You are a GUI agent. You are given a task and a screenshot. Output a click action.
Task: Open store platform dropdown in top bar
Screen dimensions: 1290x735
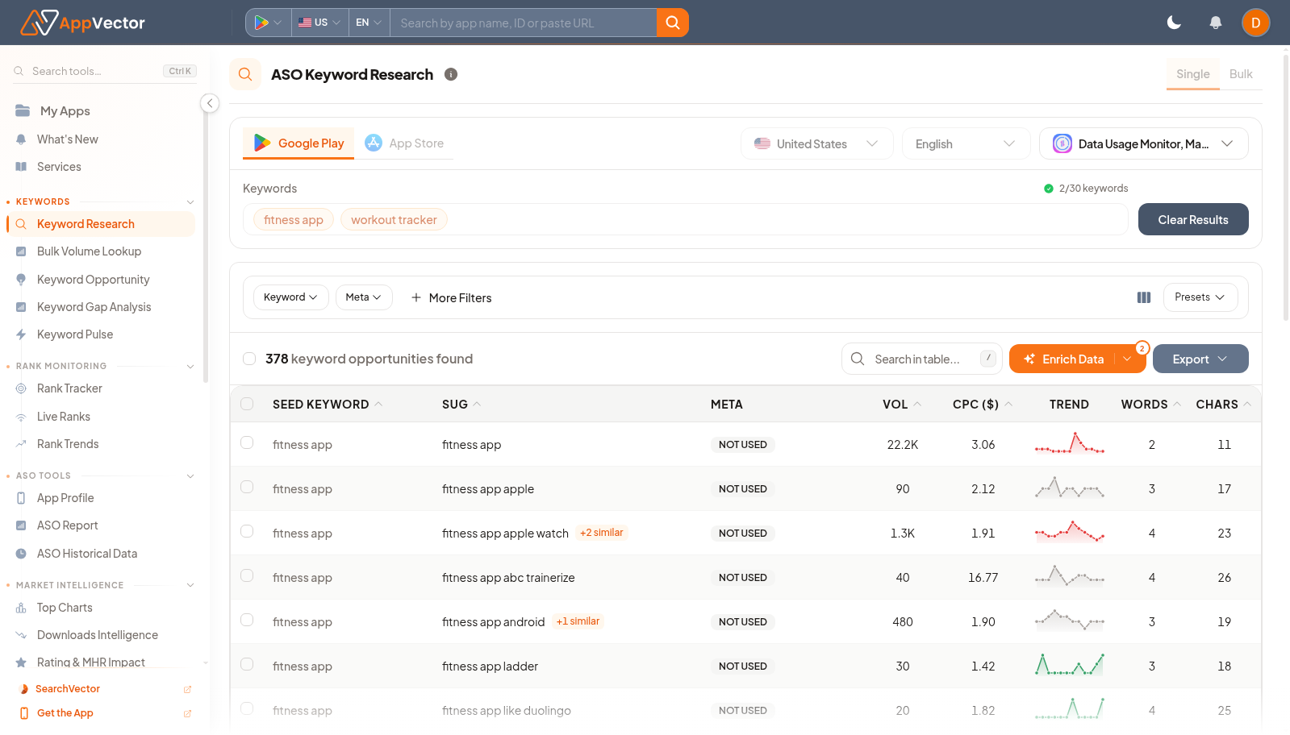point(268,23)
